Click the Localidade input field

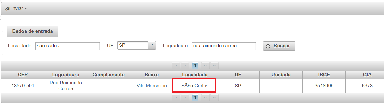click(x=68, y=46)
